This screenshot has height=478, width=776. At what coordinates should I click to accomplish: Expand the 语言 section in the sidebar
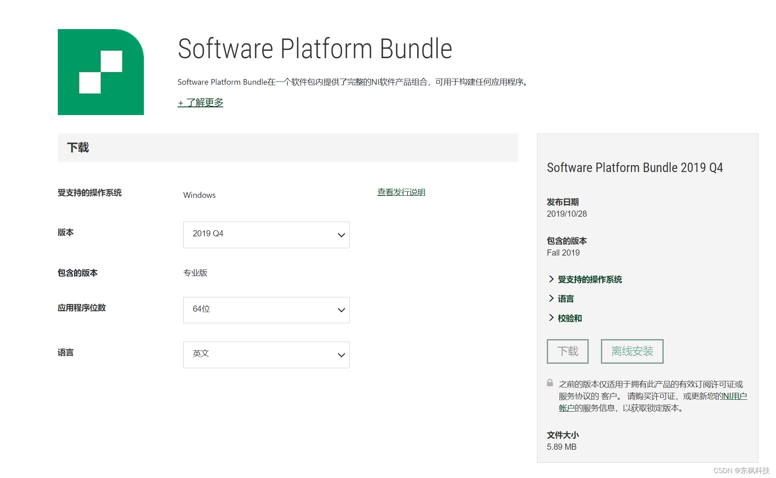[566, 299]
